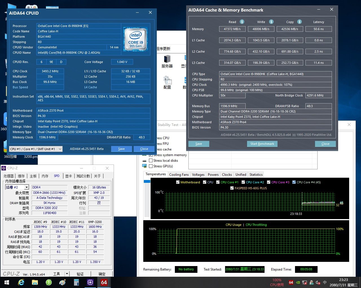The image size is (361, 288).
Task: Click the CPU Clock field showing 4990.3 MHz
Action: [x=276, y=85]
